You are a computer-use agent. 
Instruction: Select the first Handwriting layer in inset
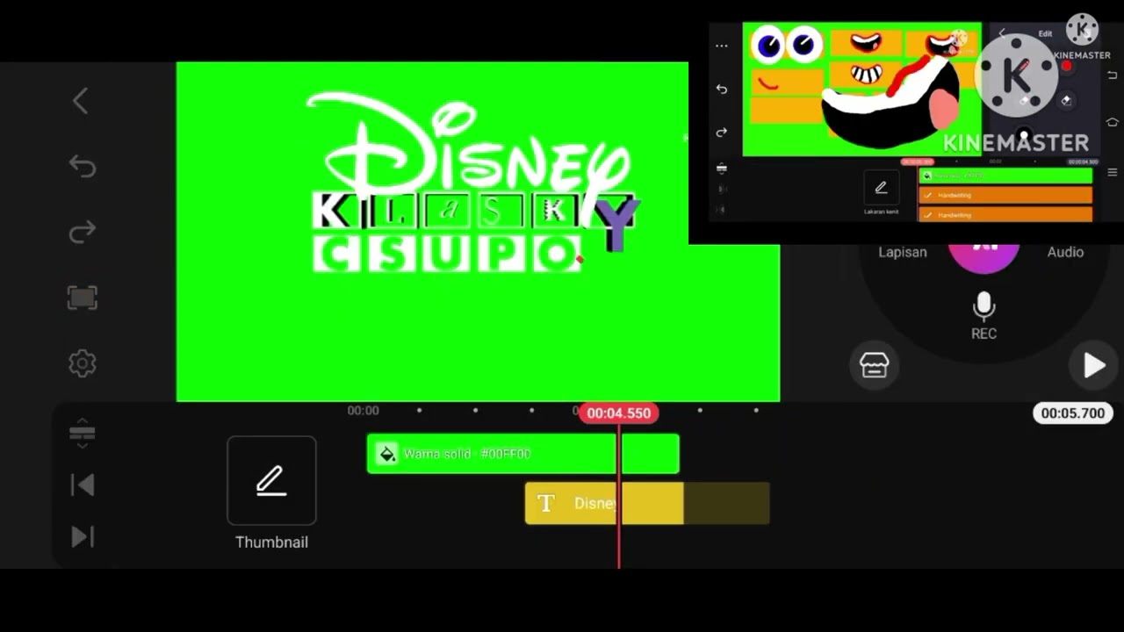[x=1005, y=195]
